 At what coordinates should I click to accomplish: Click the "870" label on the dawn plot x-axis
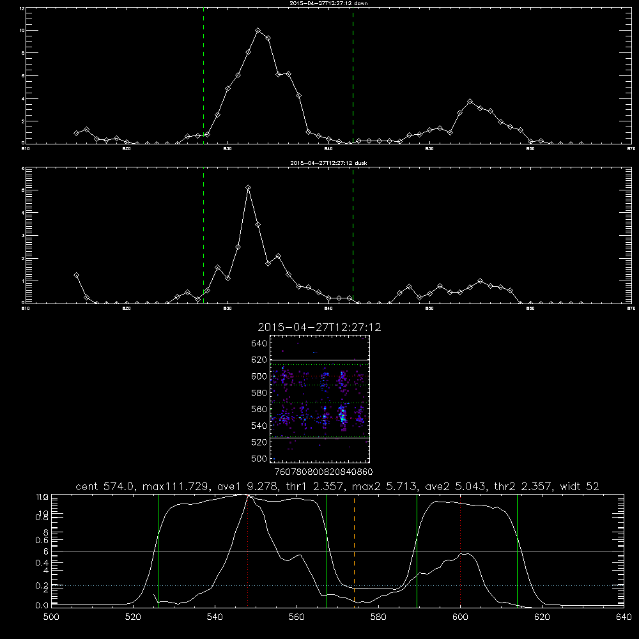tap(631, 149)
